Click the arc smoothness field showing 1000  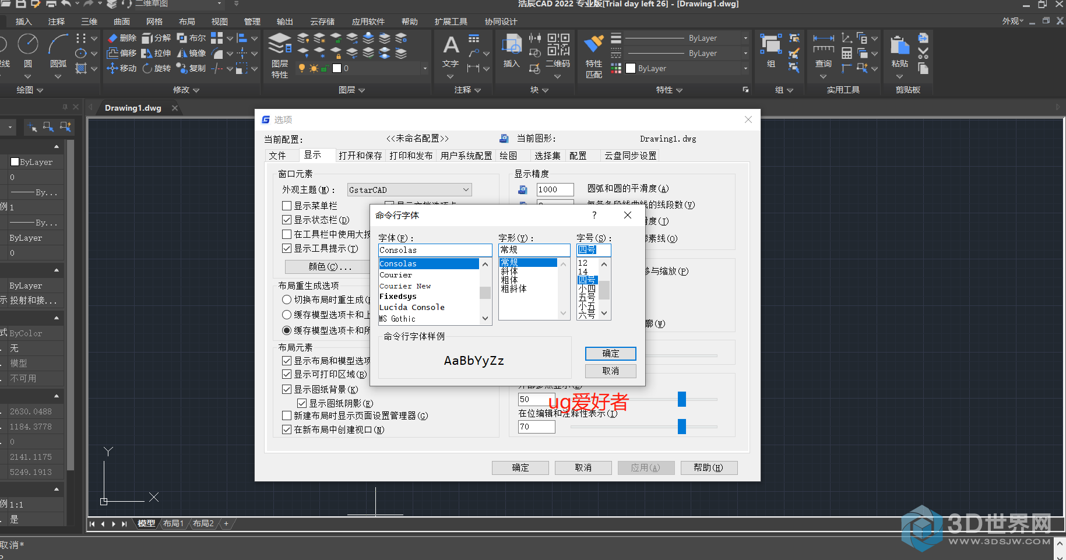point(555,189)
